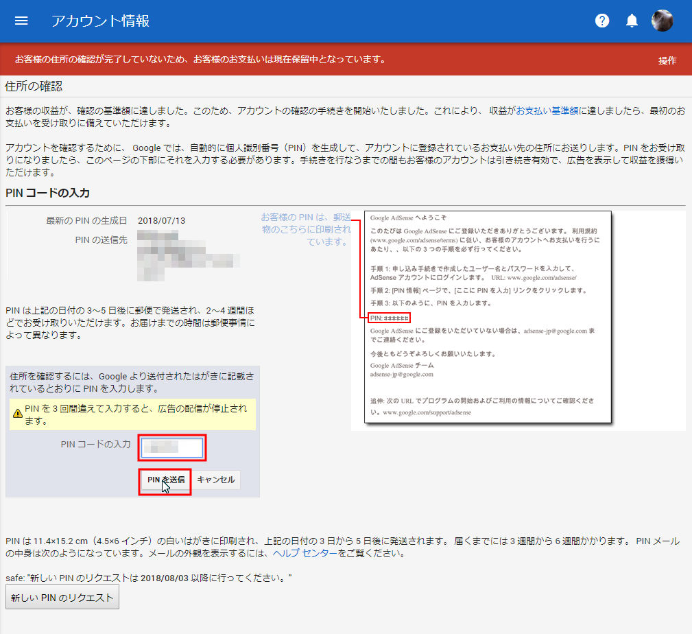This screenshot has height=634, width=692.
Task: Open the help question mark icon
Action: 602,21
